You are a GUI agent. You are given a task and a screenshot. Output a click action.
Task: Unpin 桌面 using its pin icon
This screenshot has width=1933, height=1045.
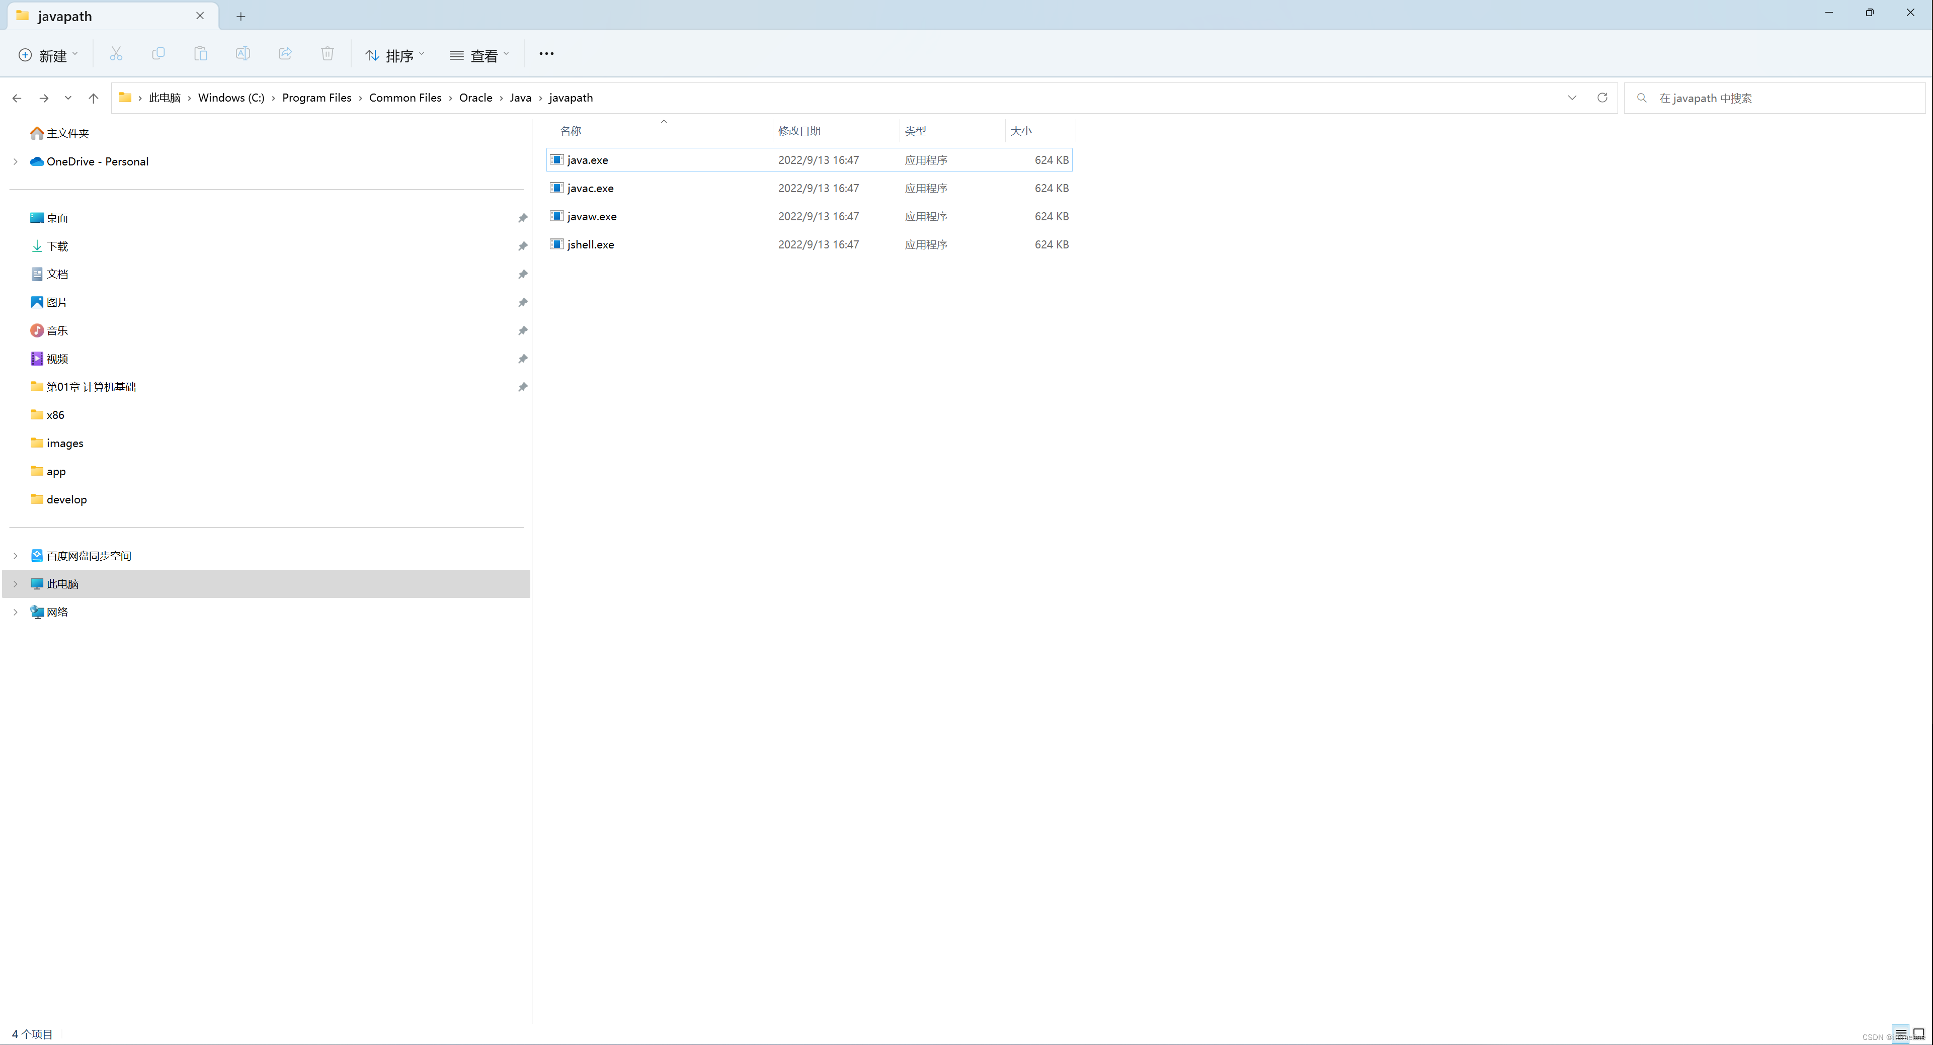pos(522,218)
